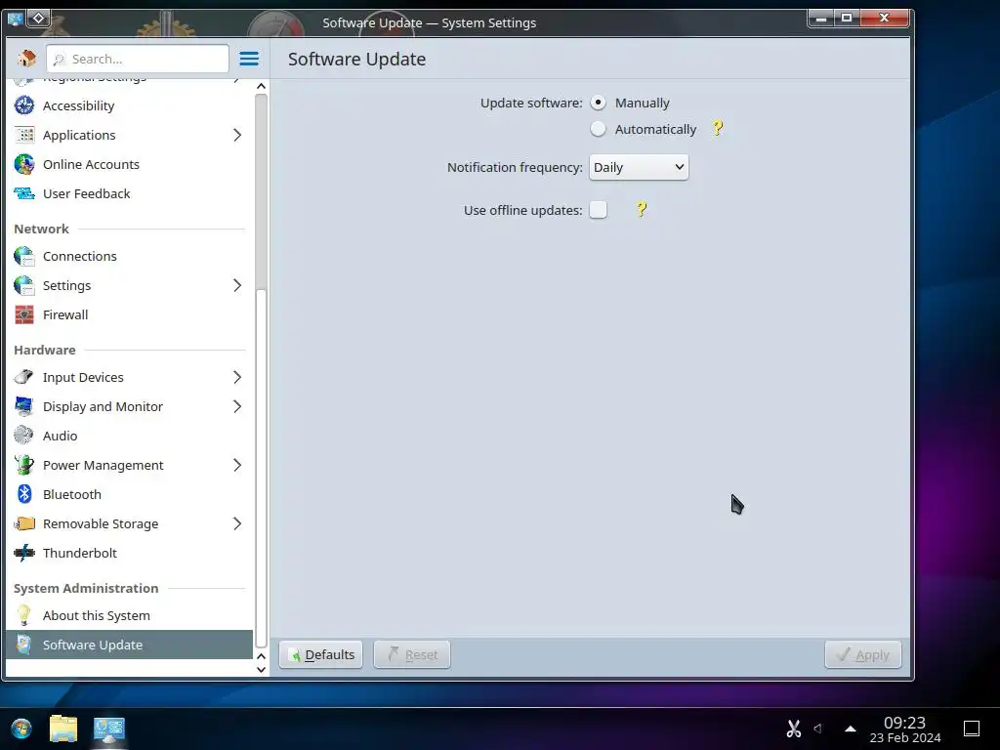Open the window menu icon in titlebar
1000x750 pixels.
(16, 19)
